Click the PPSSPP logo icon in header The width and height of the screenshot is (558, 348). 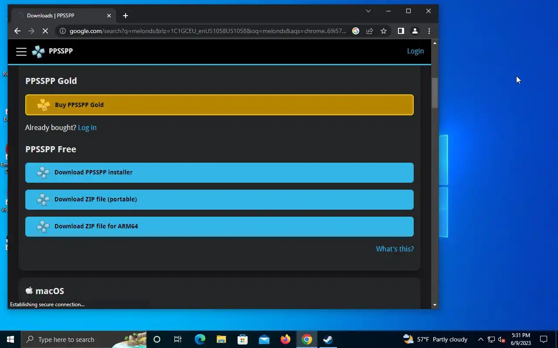[x=38, y=51]
